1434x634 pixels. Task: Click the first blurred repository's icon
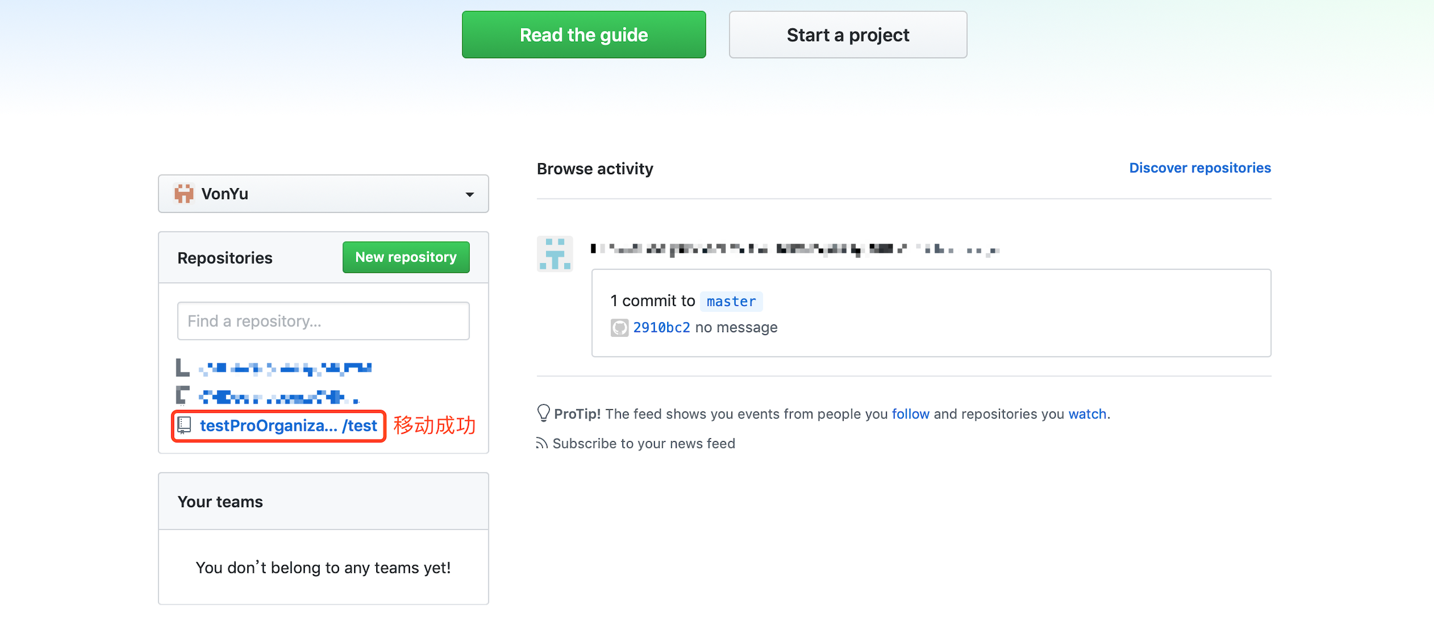pyautogui.click(x=182, y=368)
